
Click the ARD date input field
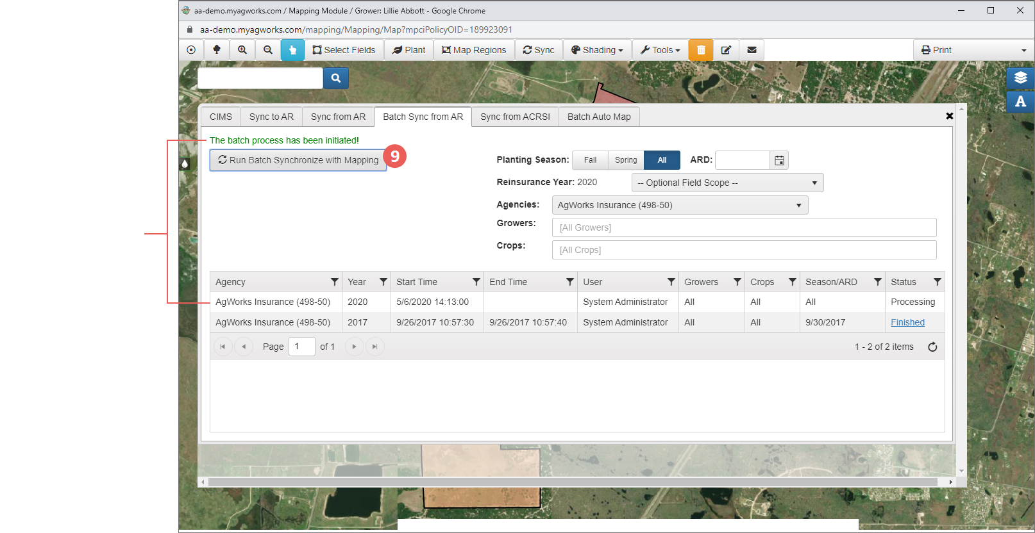tap(743, 160)
